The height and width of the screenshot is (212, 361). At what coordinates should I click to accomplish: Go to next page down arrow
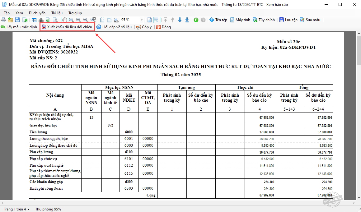[180, 20]
